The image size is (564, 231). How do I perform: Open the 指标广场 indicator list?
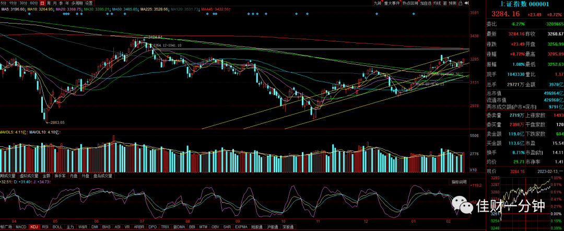[x=6, y=227]
